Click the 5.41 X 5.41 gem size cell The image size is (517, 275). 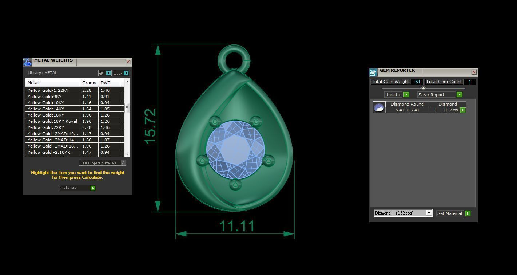tap(407, 110)
